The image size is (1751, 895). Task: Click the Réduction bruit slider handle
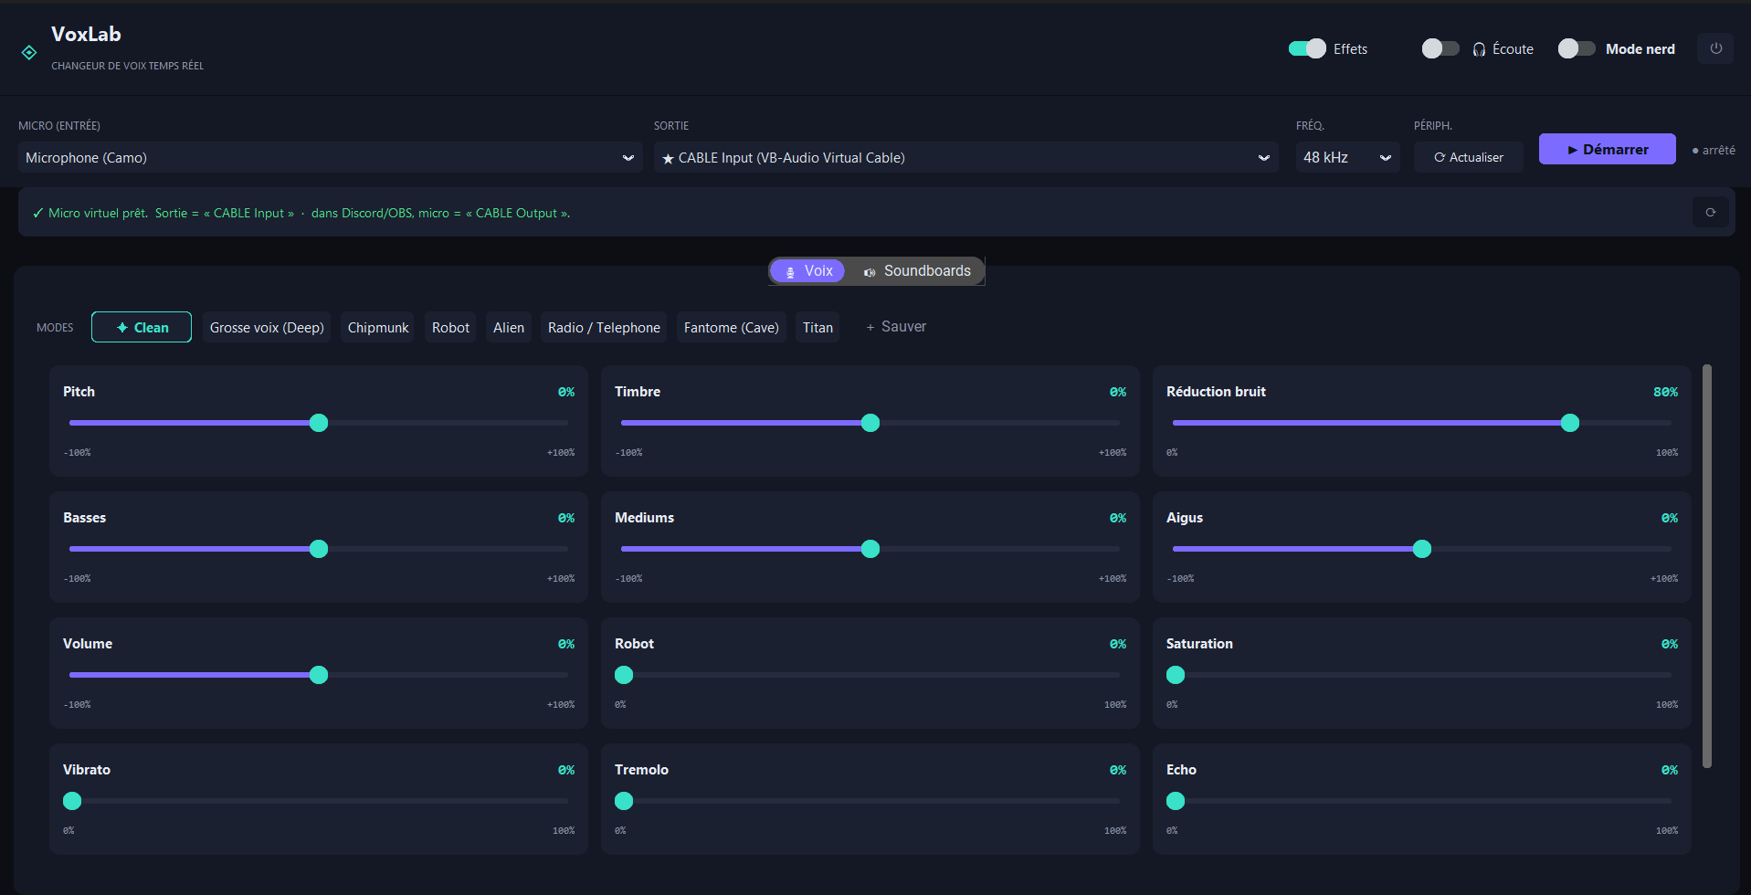(1569, 423)
